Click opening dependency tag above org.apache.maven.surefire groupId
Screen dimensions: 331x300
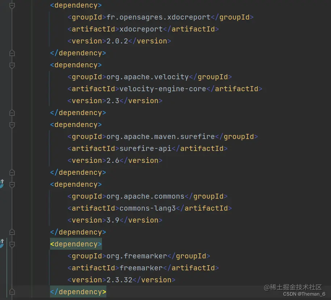click(76, 124)
